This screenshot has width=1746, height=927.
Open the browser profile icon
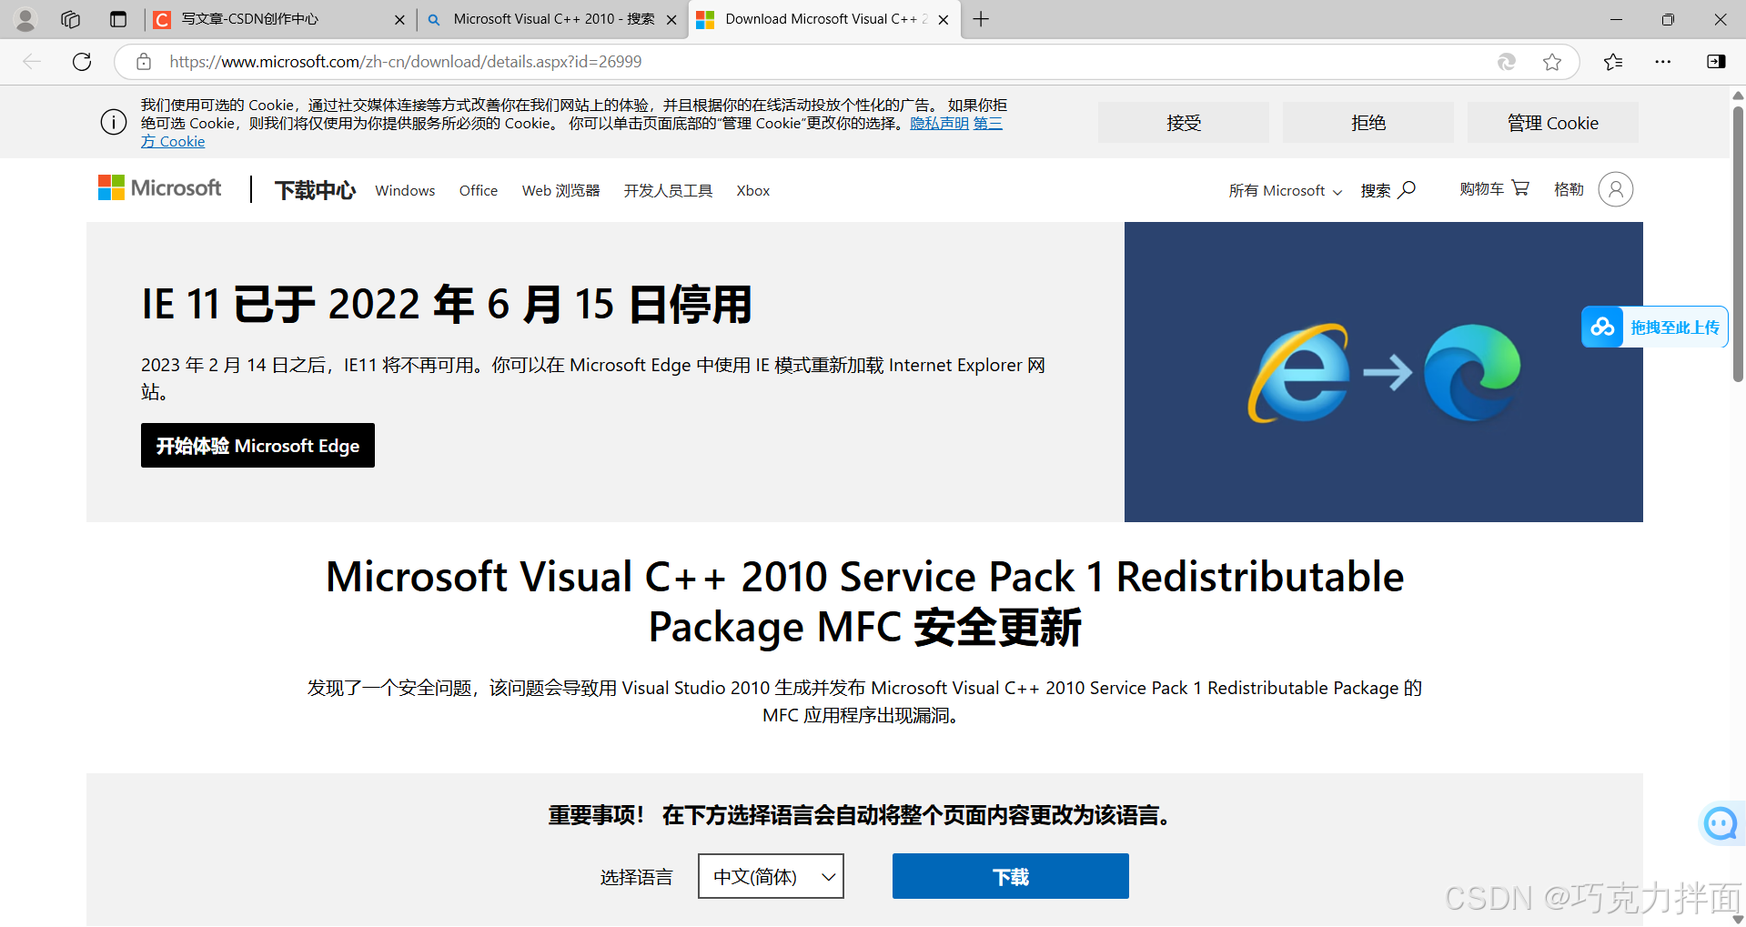pos(25,19)
